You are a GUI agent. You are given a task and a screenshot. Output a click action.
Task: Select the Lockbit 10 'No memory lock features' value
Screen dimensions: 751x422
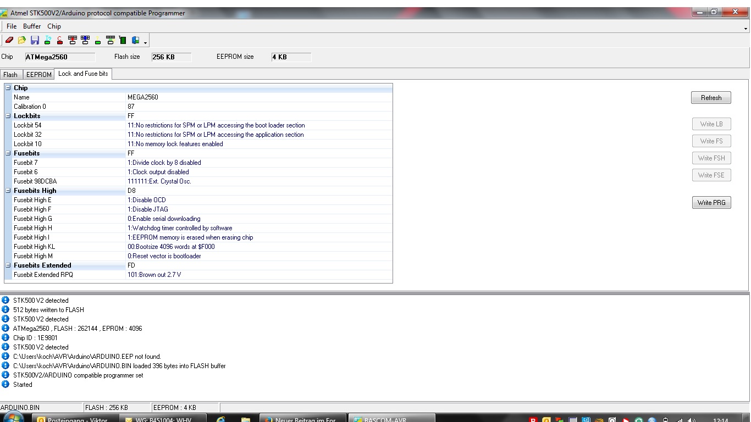point(175,144)
